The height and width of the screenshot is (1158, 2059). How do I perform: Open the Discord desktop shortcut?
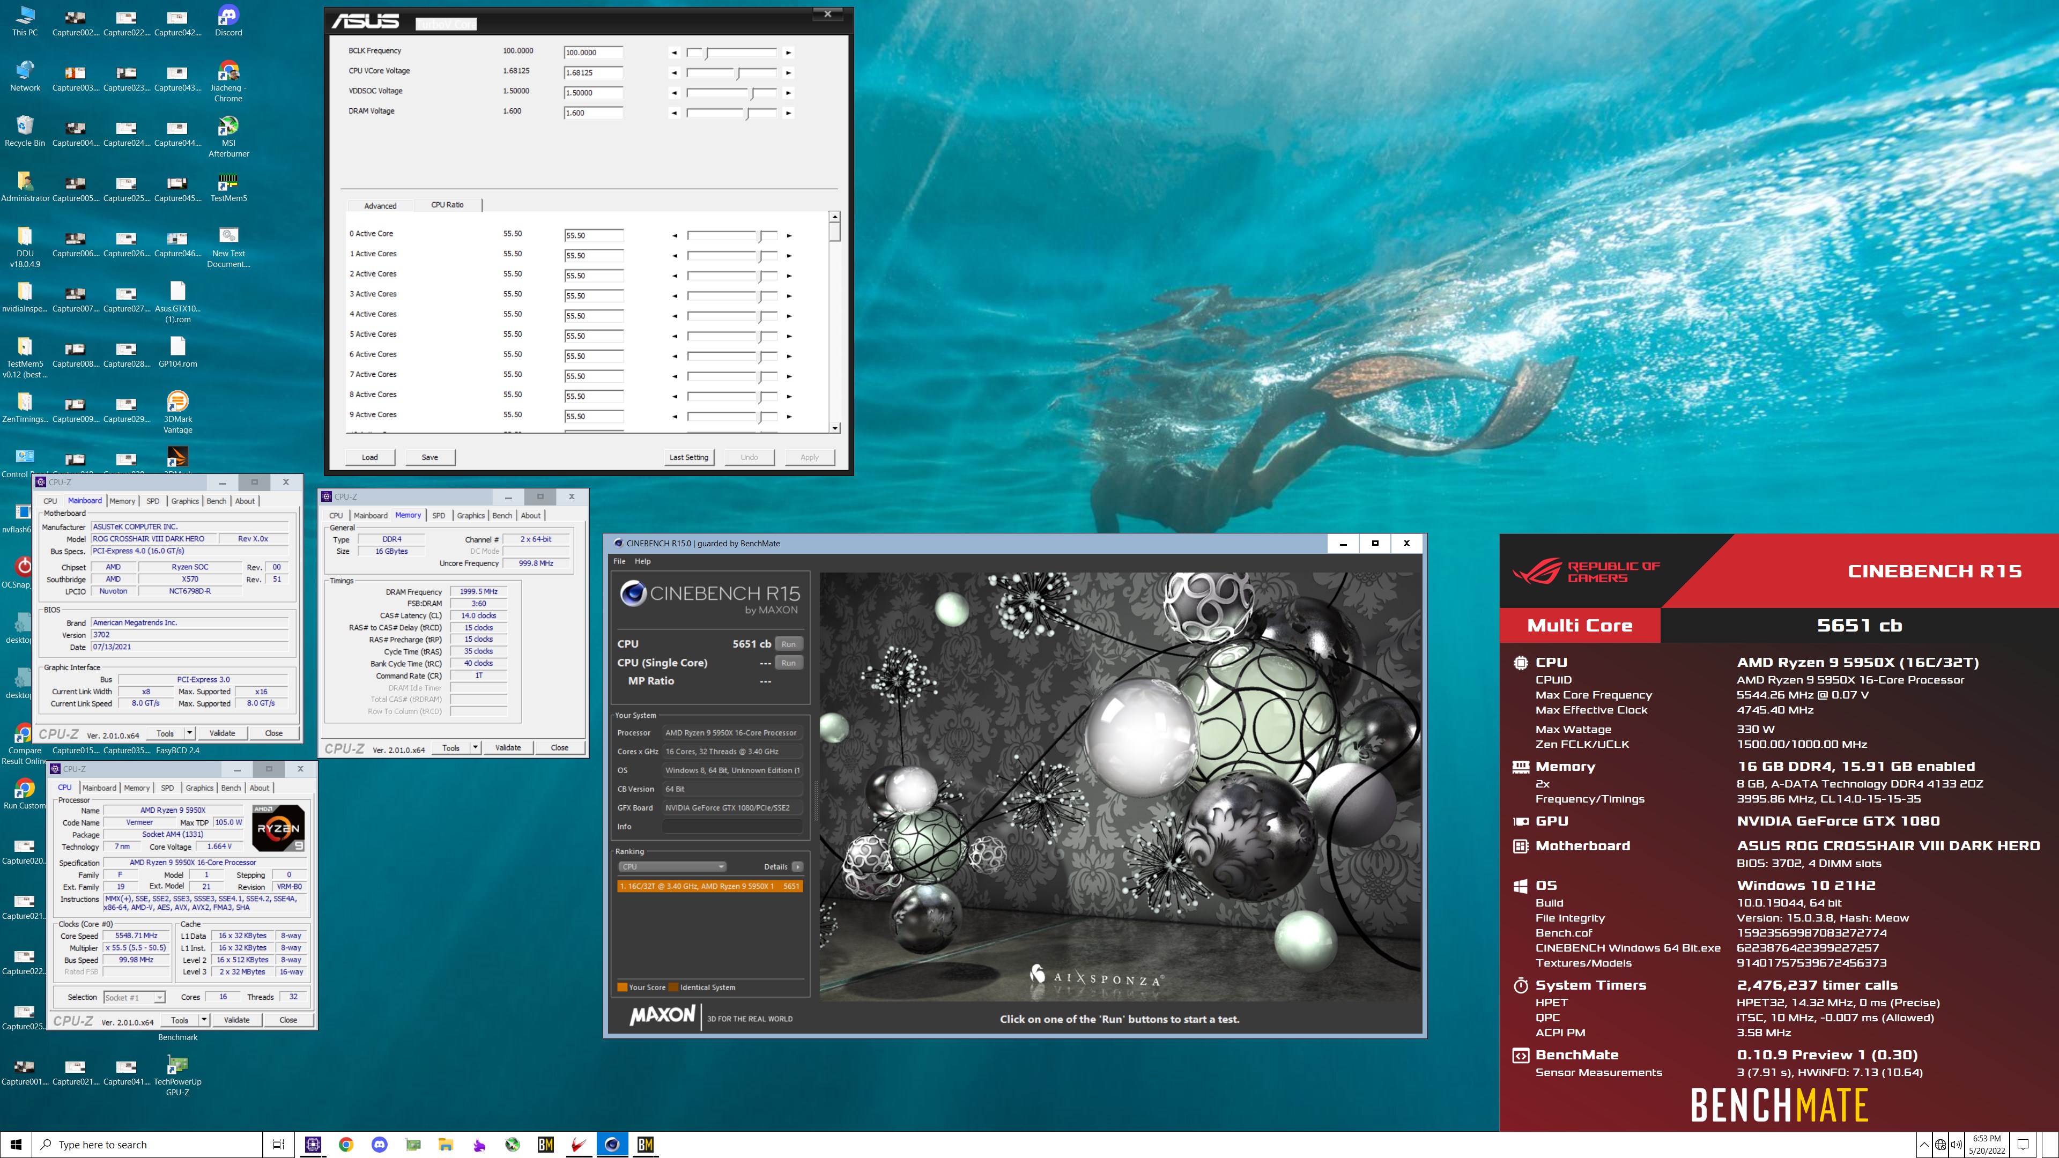pos(228,21)
